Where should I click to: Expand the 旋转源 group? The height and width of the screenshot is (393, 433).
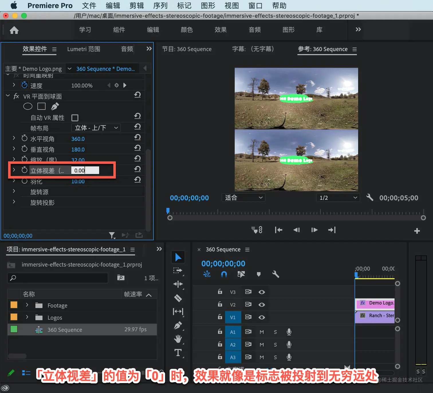point(14,191)
